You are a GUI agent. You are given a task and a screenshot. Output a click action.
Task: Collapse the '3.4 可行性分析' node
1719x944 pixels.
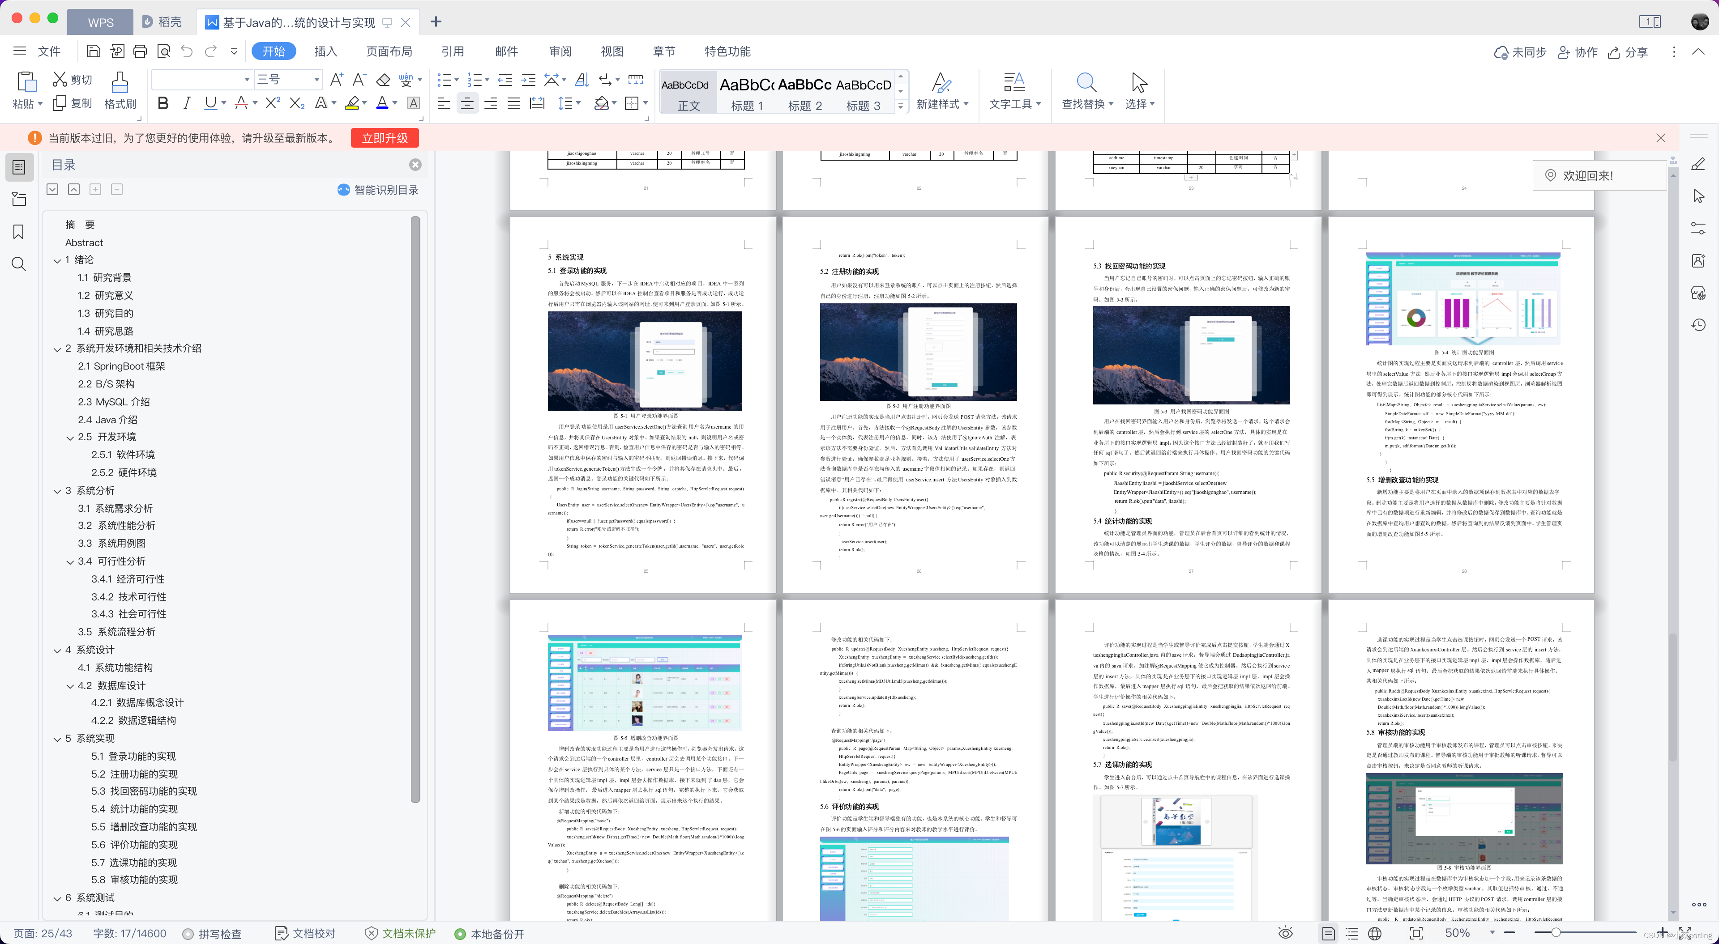(70, 562)
